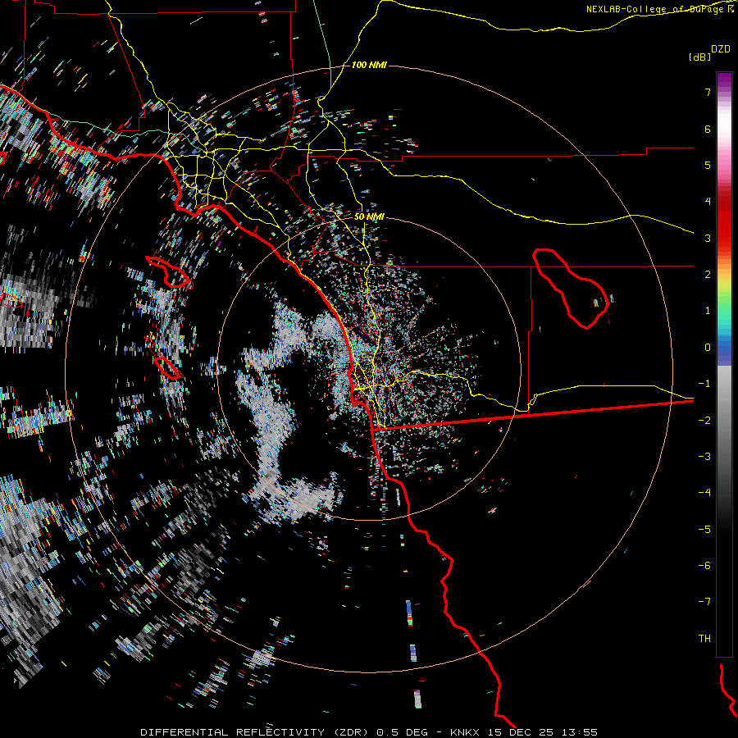Click the -4 dB tick label on the scale
Image resolution: width=738 pixels, height=738 pixels.
point(704,493)
